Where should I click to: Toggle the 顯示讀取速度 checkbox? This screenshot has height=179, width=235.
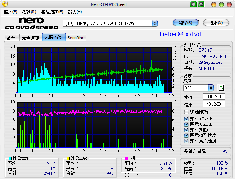(x=187, y=135)
